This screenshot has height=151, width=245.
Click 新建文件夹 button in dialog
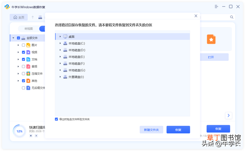point(151,130)
